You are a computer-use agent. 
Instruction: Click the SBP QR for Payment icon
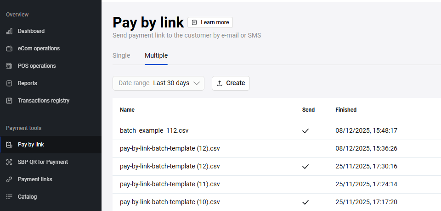(9, 162)
